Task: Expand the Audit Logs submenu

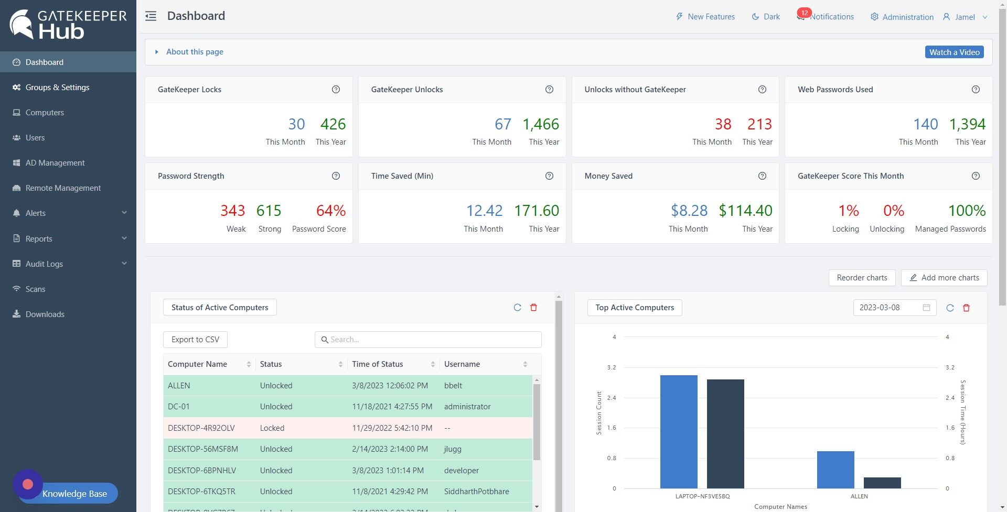Action: [68, 264]
